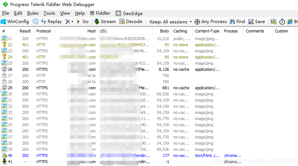Viewport: 298px width, 166px height.
Task: Click the key icon of session 22
Action: click(x=4, y=44)
